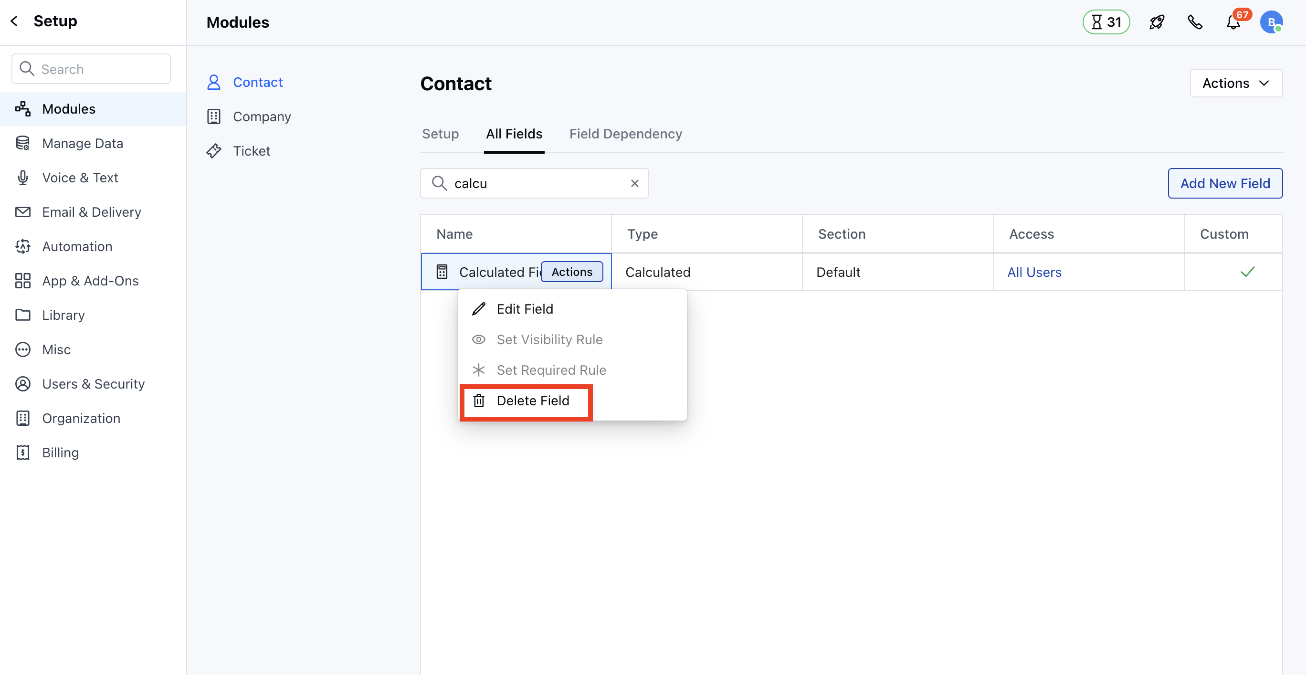The width and height of the screenshot is (1306, 675).
Task: Click the row Actions button on Calculated Field
Action: pyautogui.click(x=571, y=272)
